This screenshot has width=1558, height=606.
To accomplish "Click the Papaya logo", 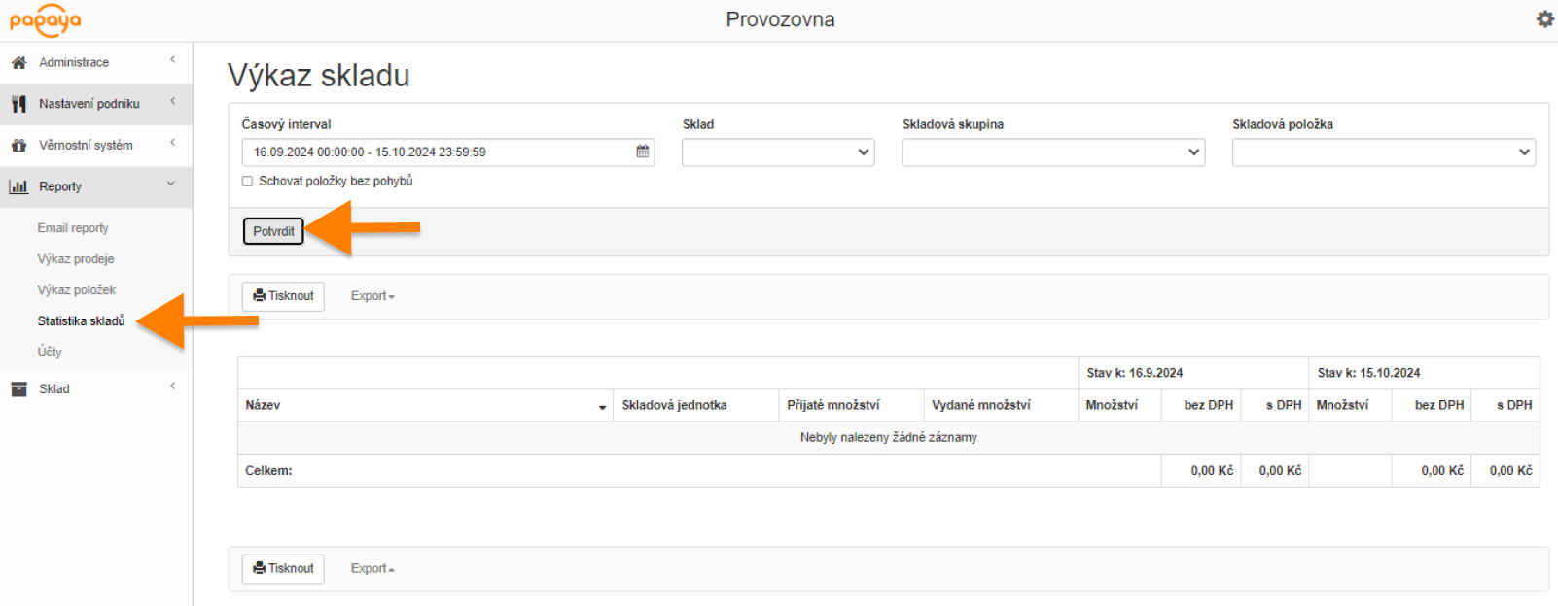I will (45, 20).
